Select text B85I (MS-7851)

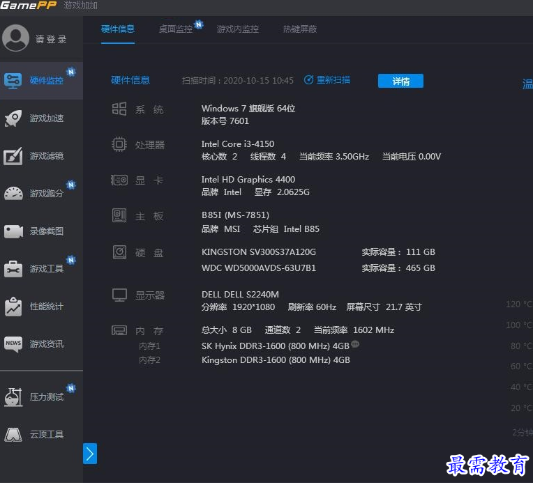[235, 215]
